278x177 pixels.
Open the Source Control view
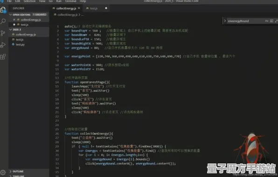pyautogui.click(x=3, y=33)
